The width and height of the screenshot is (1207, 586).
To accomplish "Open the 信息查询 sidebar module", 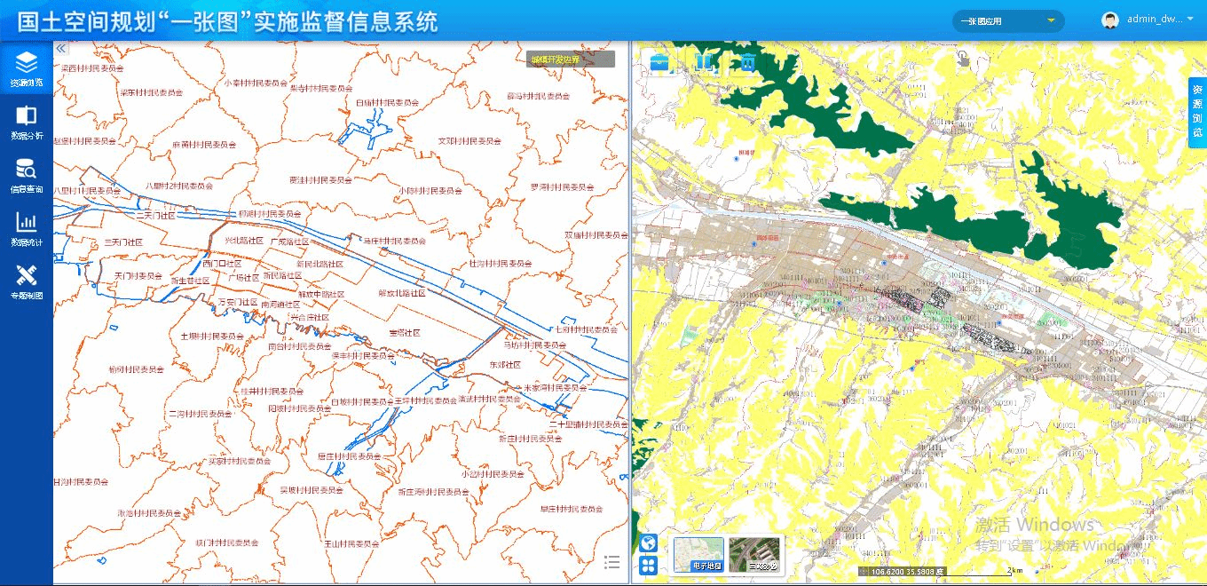I will 27,176.
